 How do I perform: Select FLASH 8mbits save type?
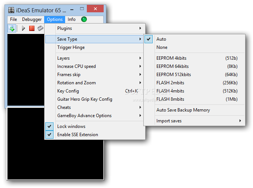(x=195, y=99)
